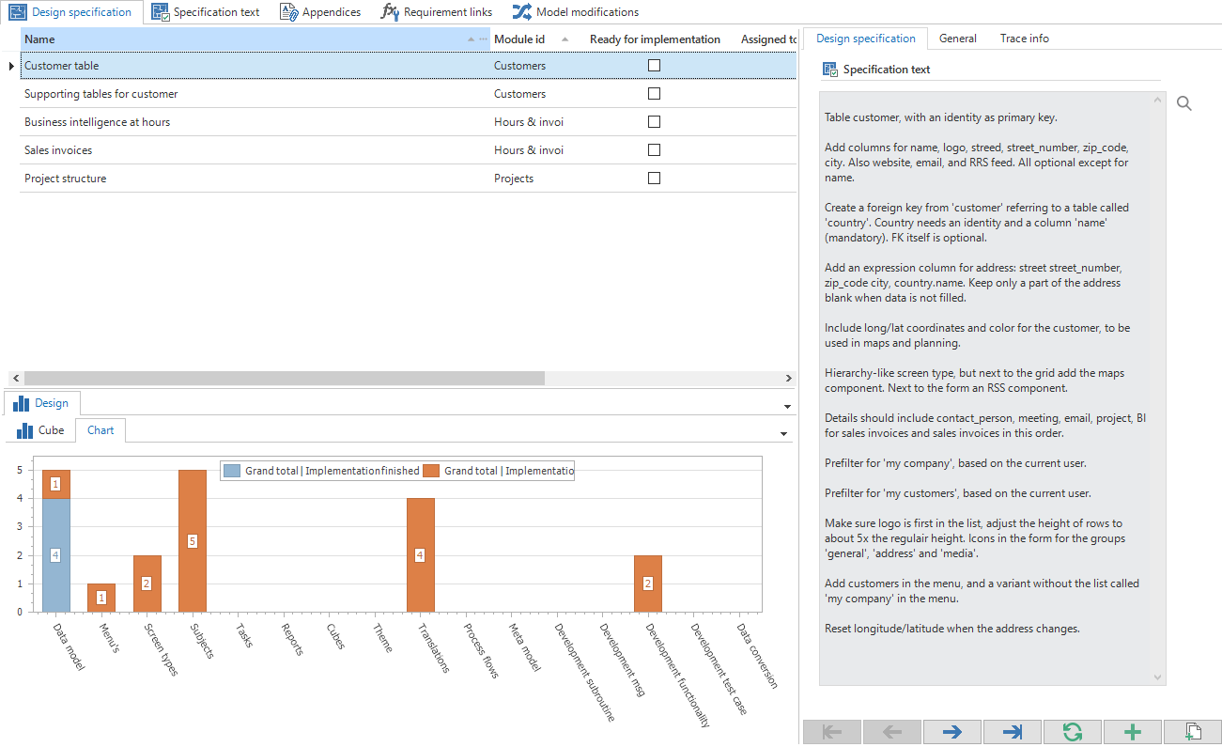Click the green refresh button
The width and height of the screenshot is (1222, 747).
click(1072, 732)
